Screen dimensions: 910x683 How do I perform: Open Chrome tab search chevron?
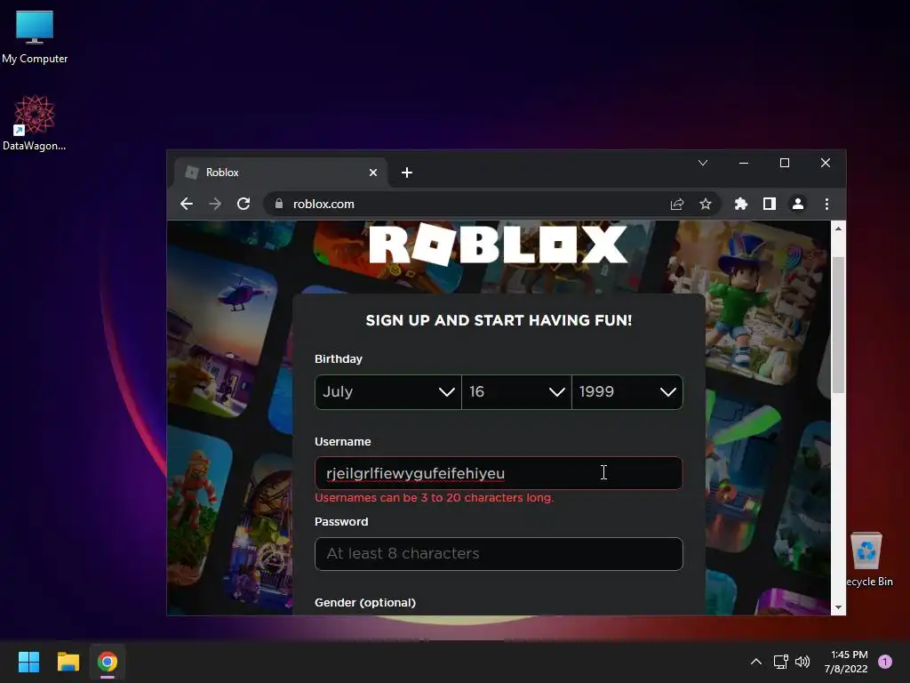click(x=703, y=163)
